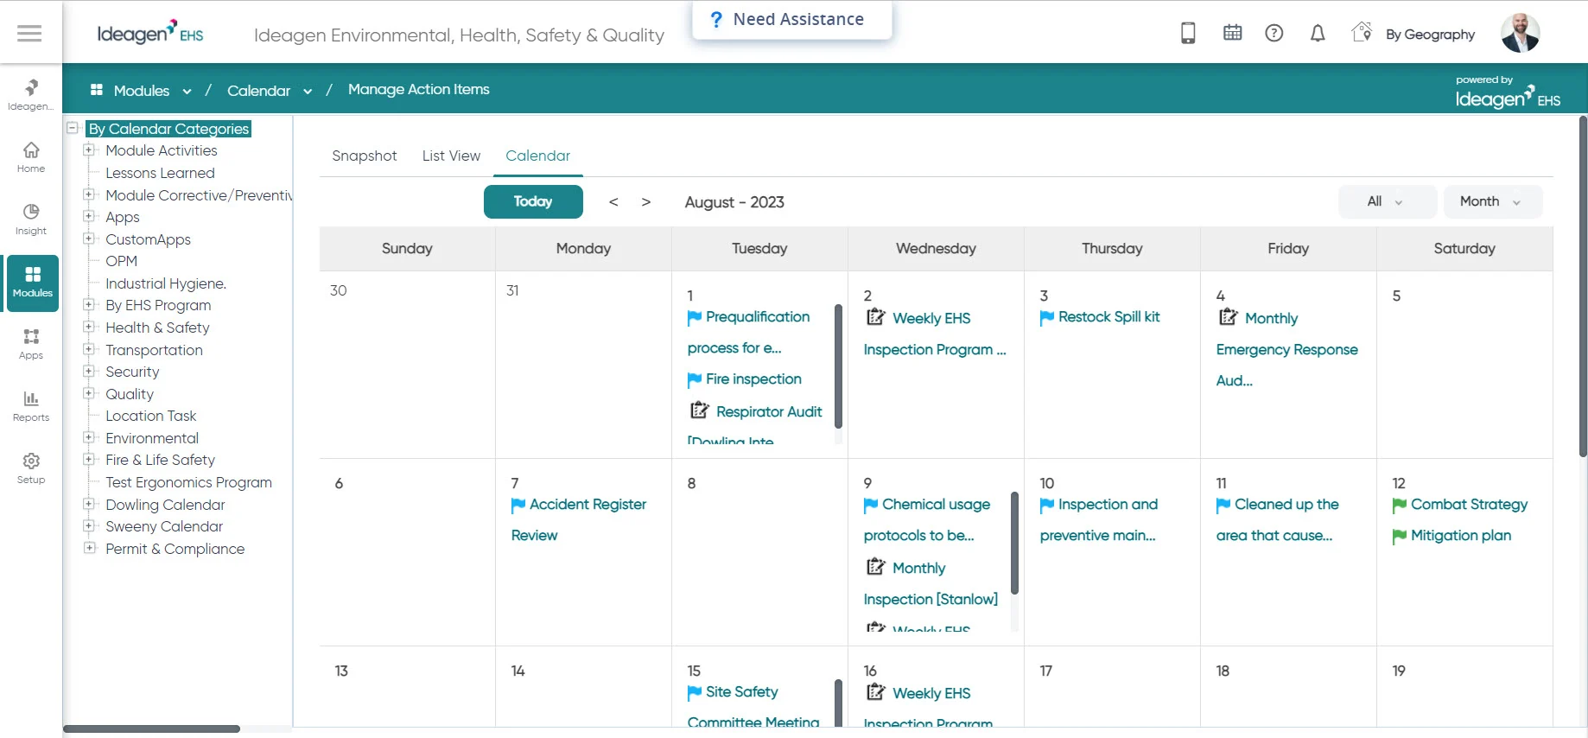Click the Modules grid icon in breadcrumb
1588x738 pixels.
(97, 90)
